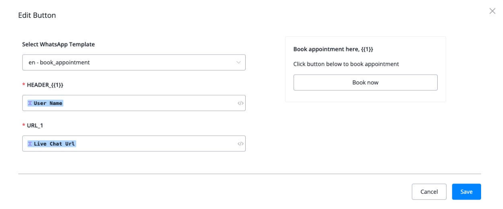Click the URL_1 field label
The height and width of the screenshot is (209, 503).
pos(35,125)
